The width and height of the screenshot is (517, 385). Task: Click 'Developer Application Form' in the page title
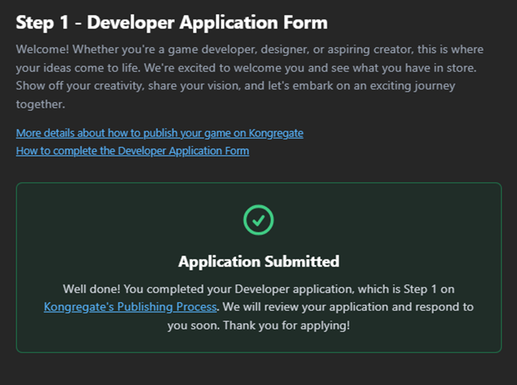(207, 23)
